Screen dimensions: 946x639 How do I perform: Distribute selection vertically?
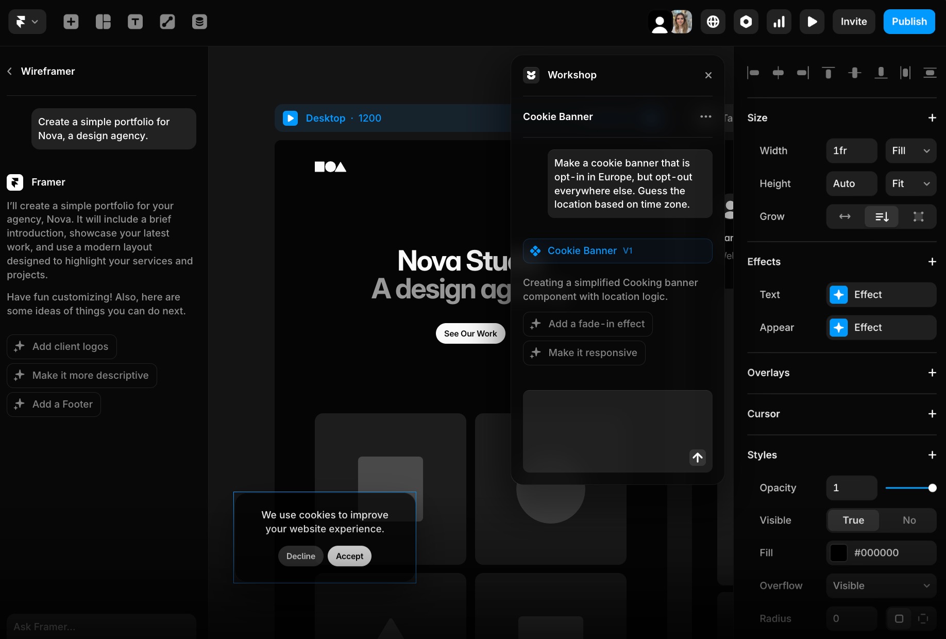(930, 73)
